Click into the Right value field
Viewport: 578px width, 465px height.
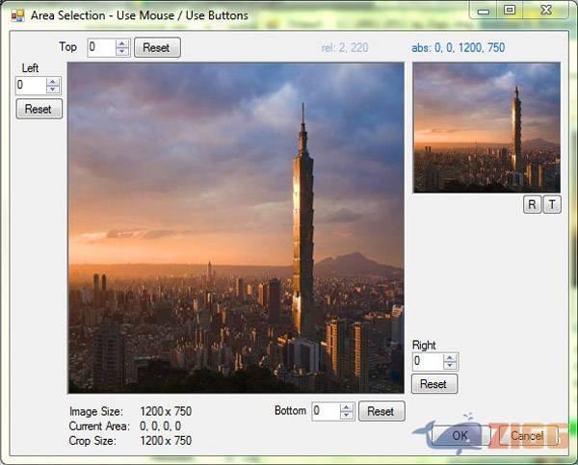coord(426,361)
